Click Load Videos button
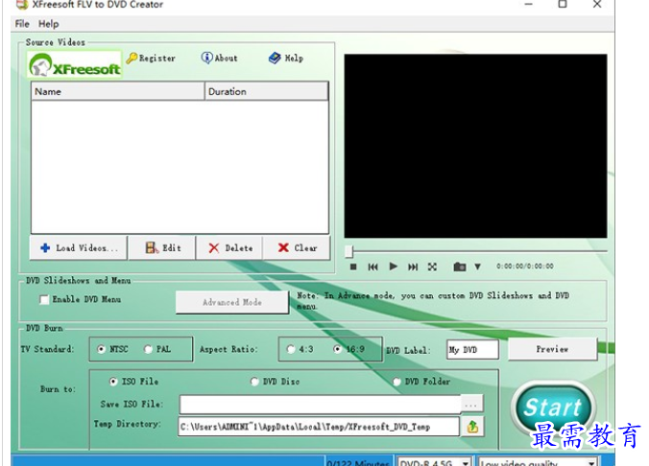 tap(79, 248)
